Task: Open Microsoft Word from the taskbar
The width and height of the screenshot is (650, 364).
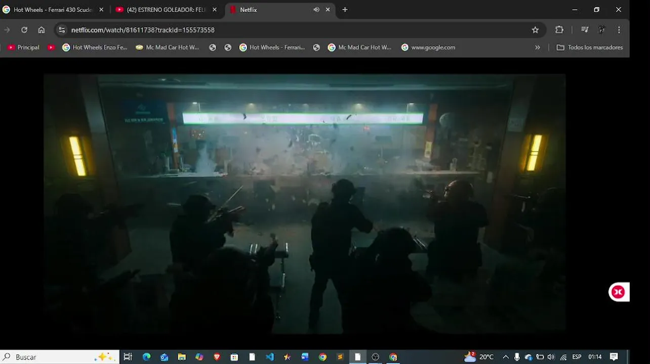Action: (x=305, y=357)
